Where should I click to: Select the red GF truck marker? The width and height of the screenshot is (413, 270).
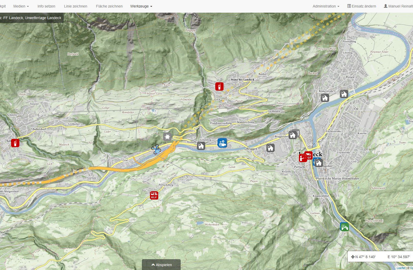click(x=308, y=155)
